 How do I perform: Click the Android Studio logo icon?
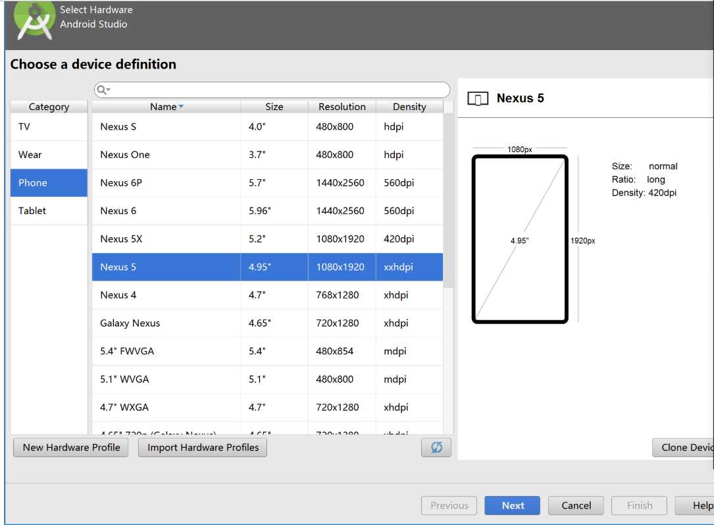[34, 20]
